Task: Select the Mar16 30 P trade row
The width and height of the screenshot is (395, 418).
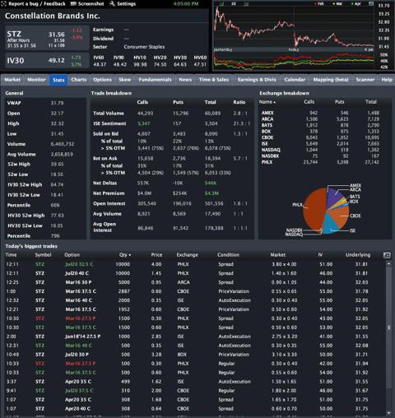Action: (x=195, y=282)
